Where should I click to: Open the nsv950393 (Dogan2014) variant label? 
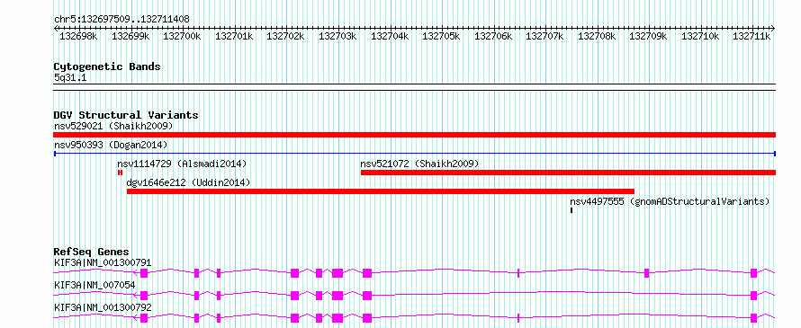pyautogui.click(x=111, y=146)
